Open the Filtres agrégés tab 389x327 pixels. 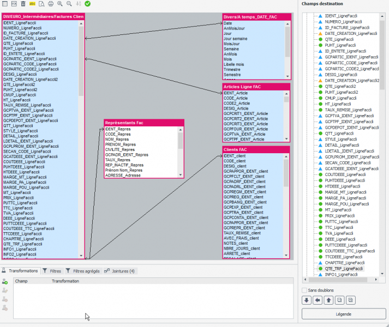point(82,271)
